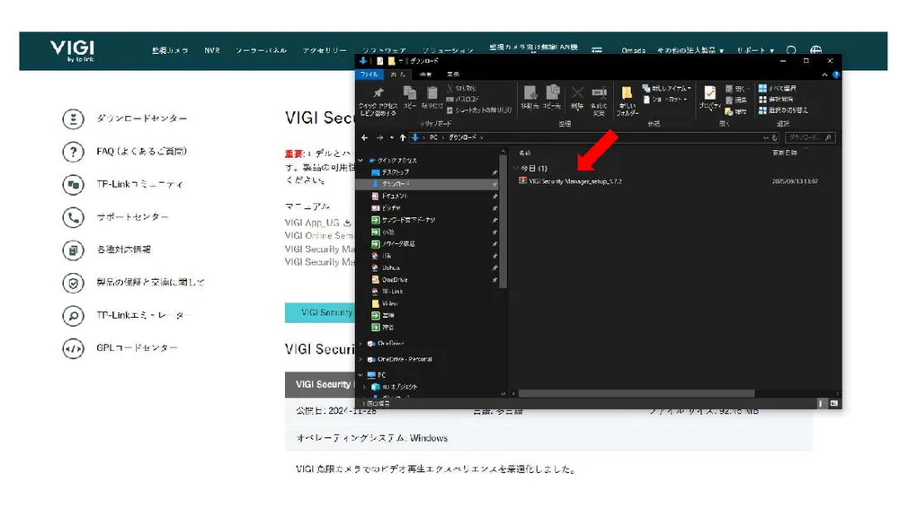
Task: Click the History command in ribbon
Action: [736, 111]
